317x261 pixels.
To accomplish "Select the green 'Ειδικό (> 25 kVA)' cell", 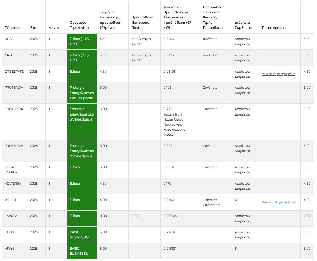I will click(82, 41).
